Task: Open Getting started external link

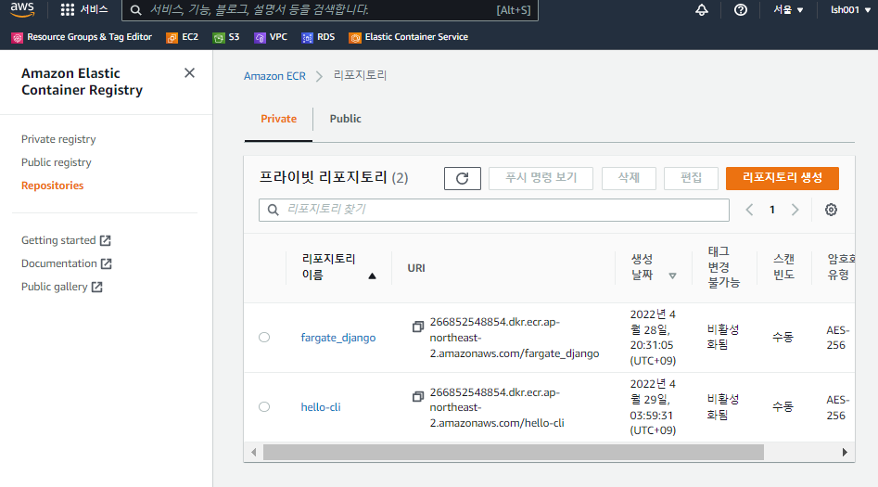Action: 66,240
